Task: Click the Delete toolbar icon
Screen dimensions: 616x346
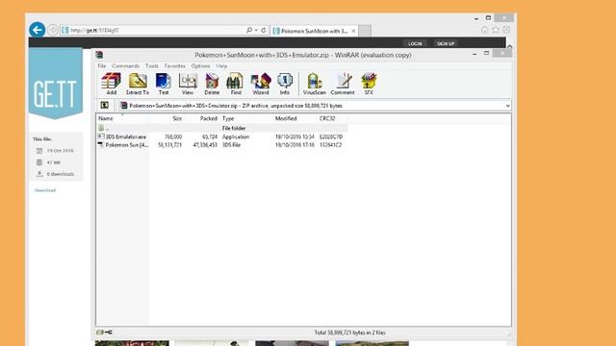Action: coord(212,84)
